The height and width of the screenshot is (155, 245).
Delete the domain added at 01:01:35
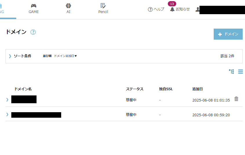click(x=236, y=99)
